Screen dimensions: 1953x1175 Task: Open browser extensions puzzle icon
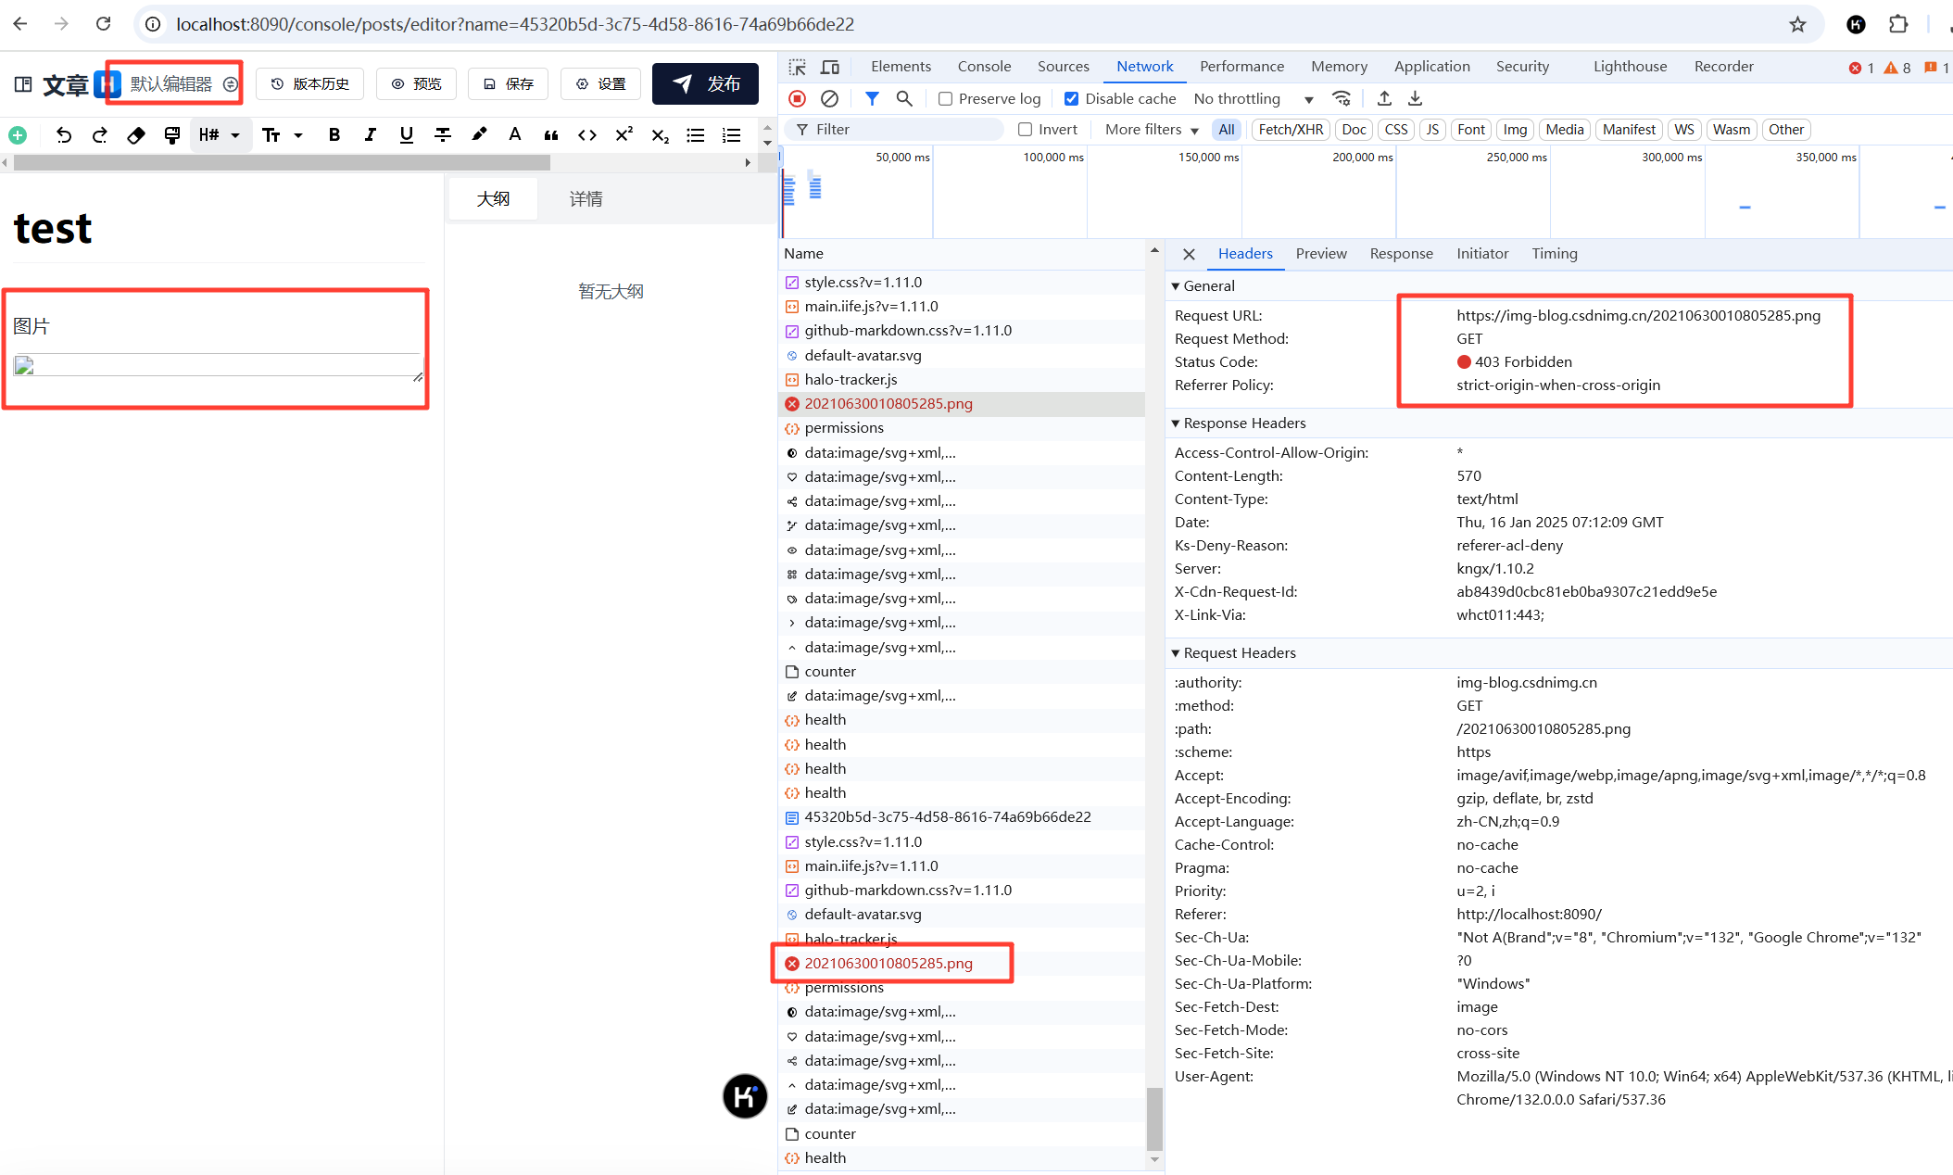(1898, 24)
